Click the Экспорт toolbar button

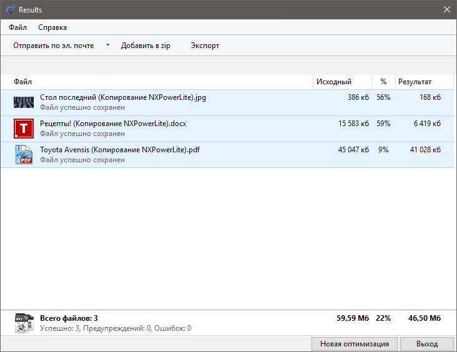pos(205,46)
